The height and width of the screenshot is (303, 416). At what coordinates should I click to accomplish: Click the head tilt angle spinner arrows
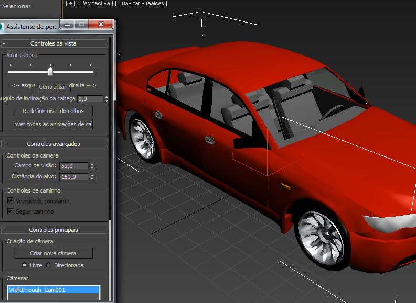pyautogui.click(x=106, y=99)
